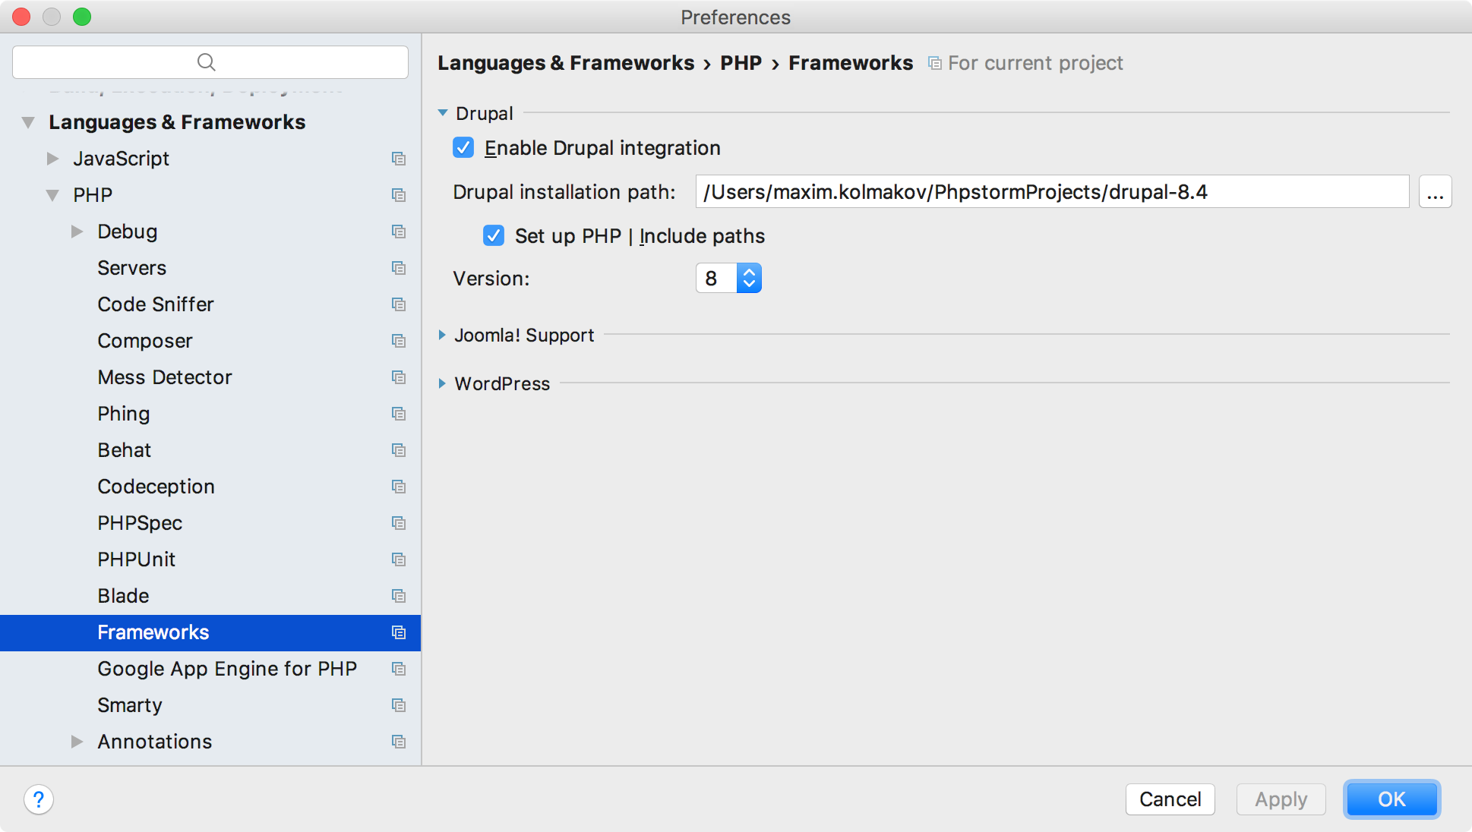Click the project-level icon beside Debug

(398, 232)
